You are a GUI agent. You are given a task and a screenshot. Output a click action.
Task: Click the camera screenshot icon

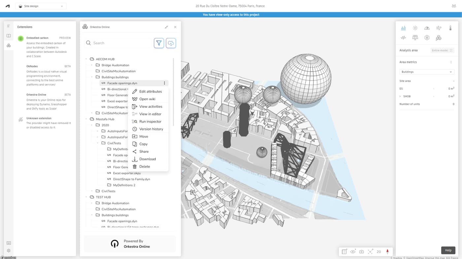pos(361,252)
